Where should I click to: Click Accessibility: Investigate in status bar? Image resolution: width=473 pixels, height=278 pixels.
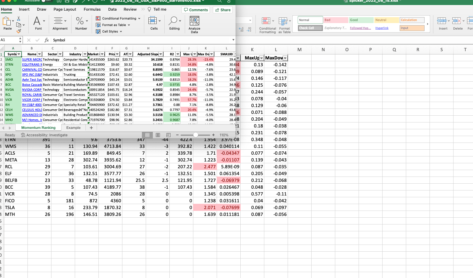click(x=44, y=135)
